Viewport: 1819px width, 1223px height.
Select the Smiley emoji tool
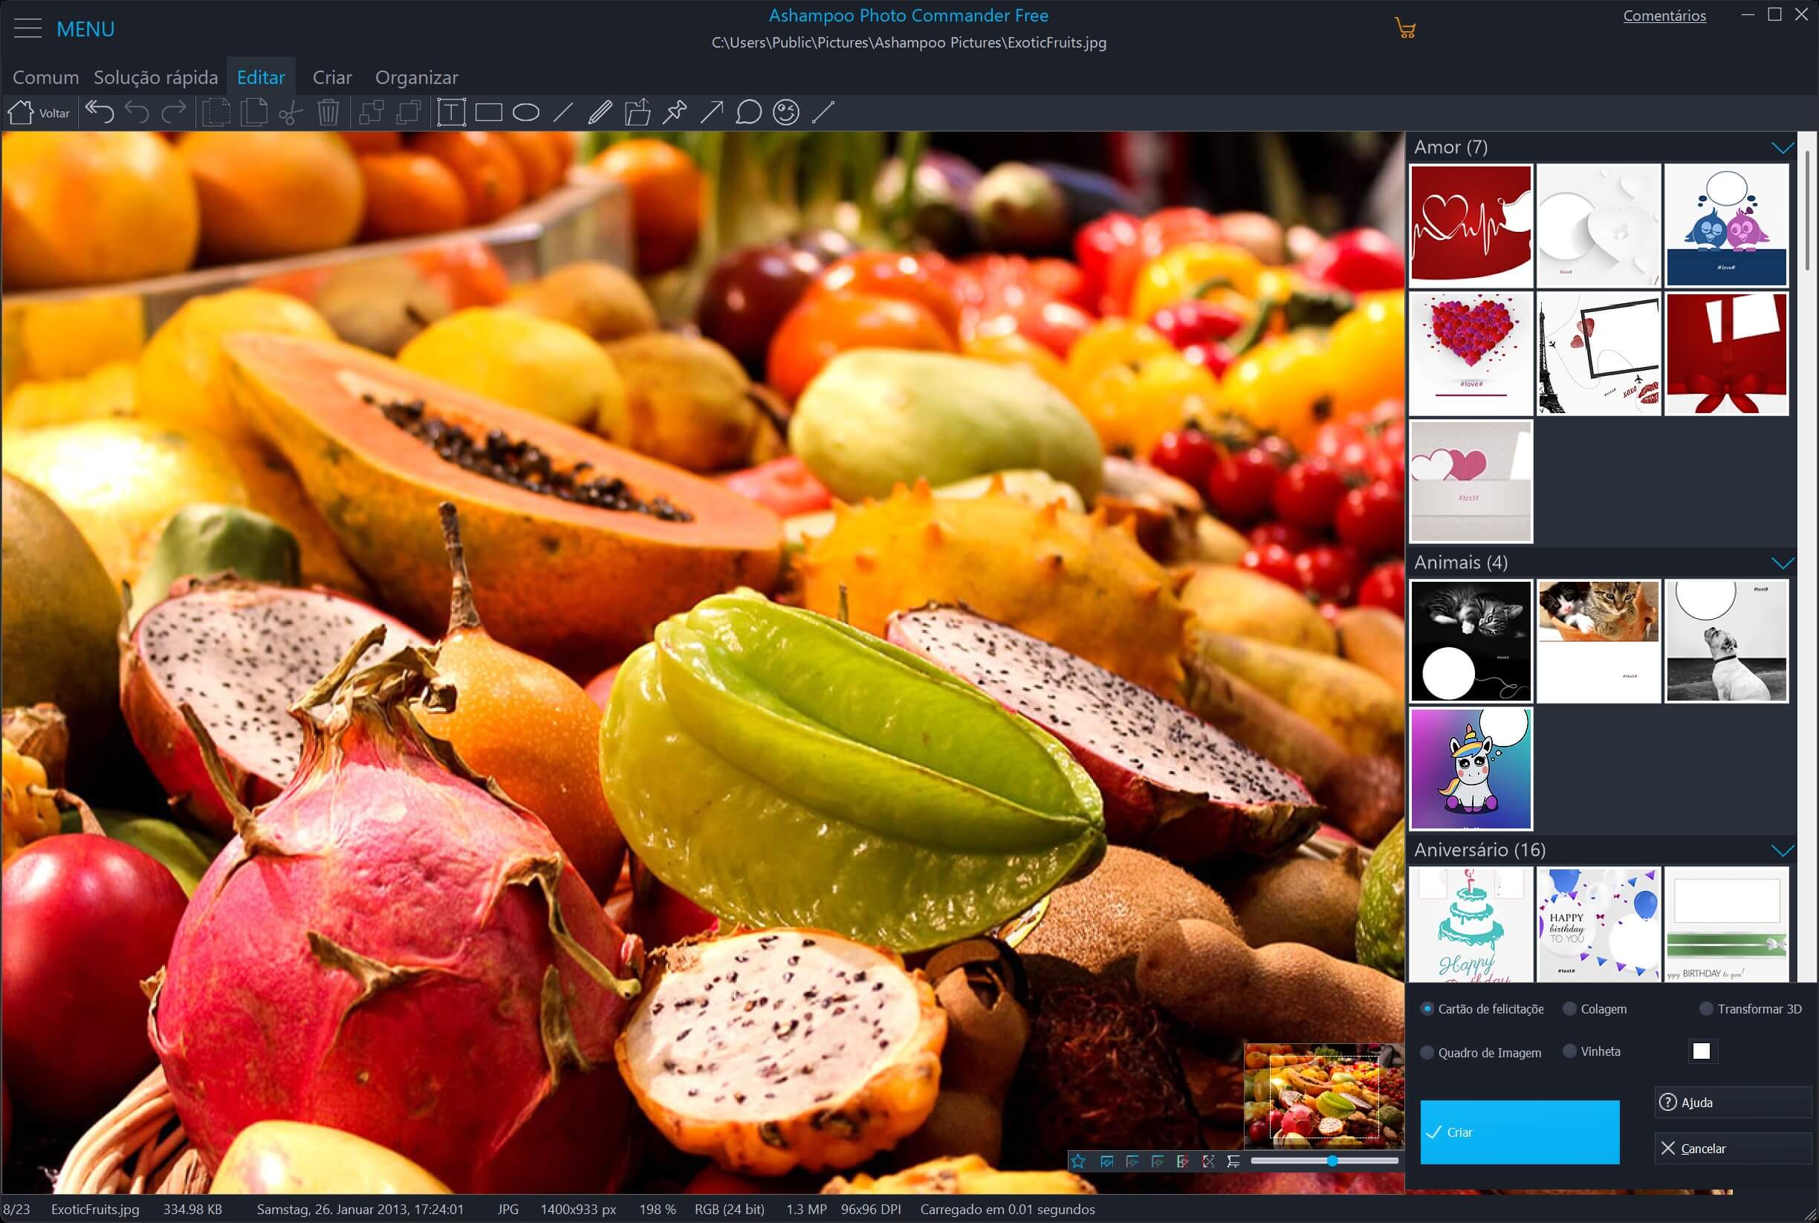(x=785, y=112)
